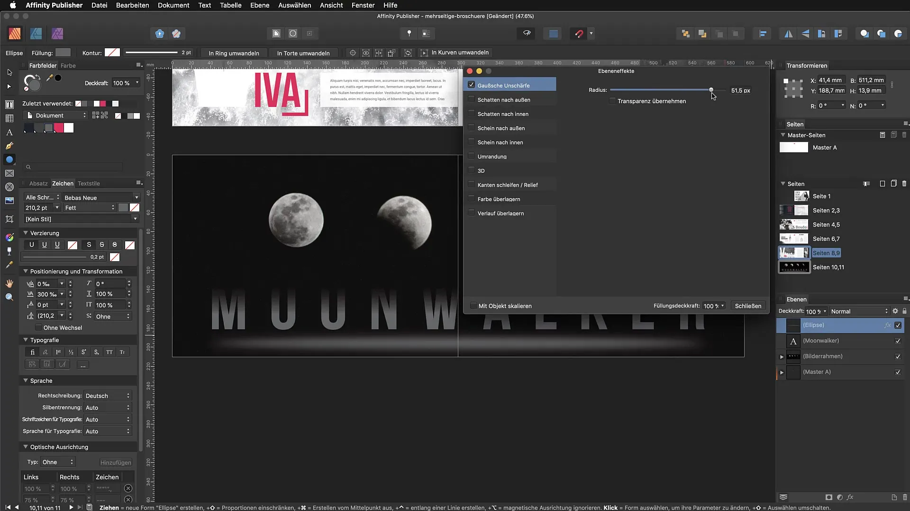This screenshot has width=910, height=511.
Task: Click Füllung color swatch
Action: (63, 53)
